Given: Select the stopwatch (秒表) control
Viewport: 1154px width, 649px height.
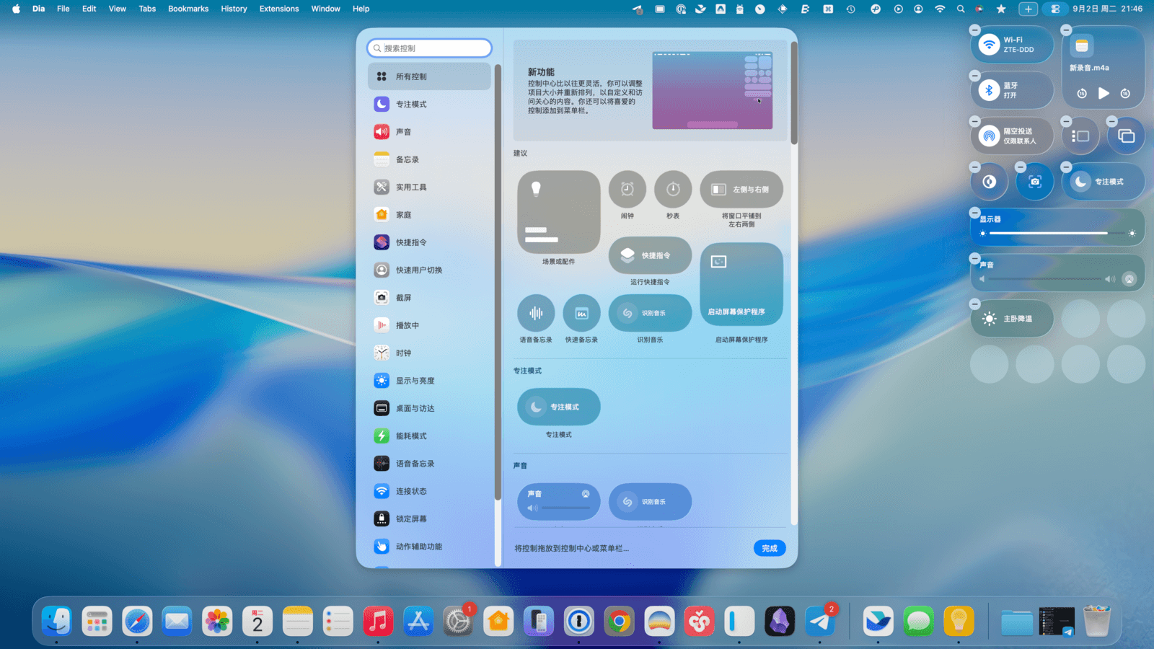Looking at the screenshot, I should 672,190.
